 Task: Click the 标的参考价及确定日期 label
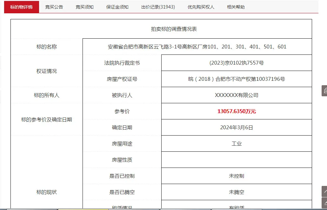click(46, 119)
